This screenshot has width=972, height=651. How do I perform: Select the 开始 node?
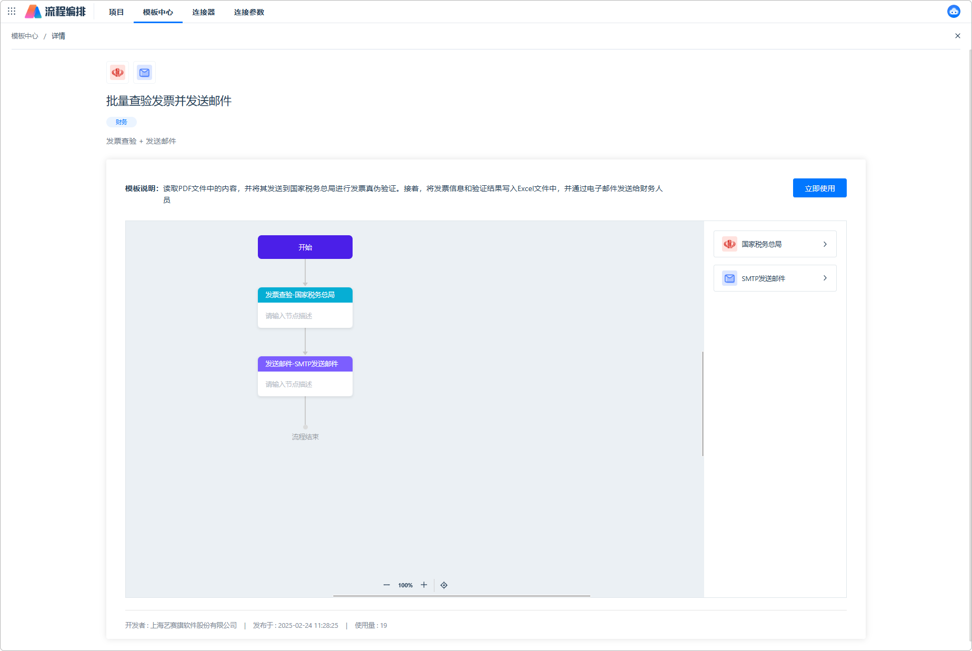tap(305, 247)
